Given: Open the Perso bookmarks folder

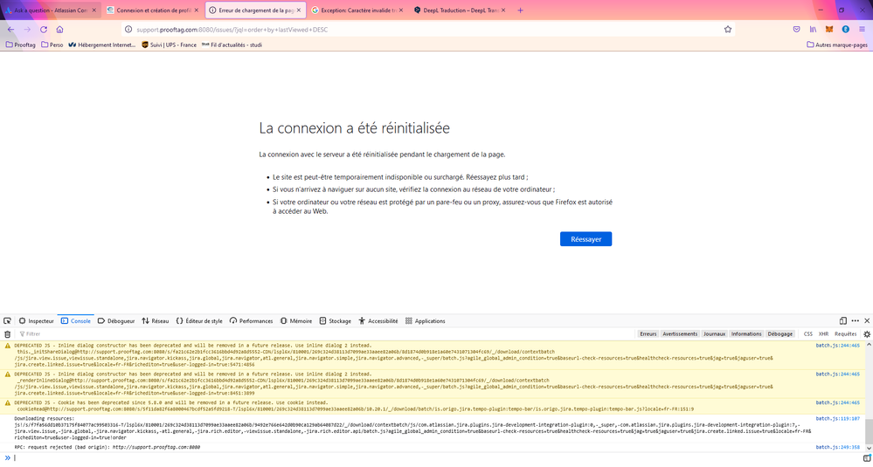Looking at the screenshot, I should coord(52,45).
